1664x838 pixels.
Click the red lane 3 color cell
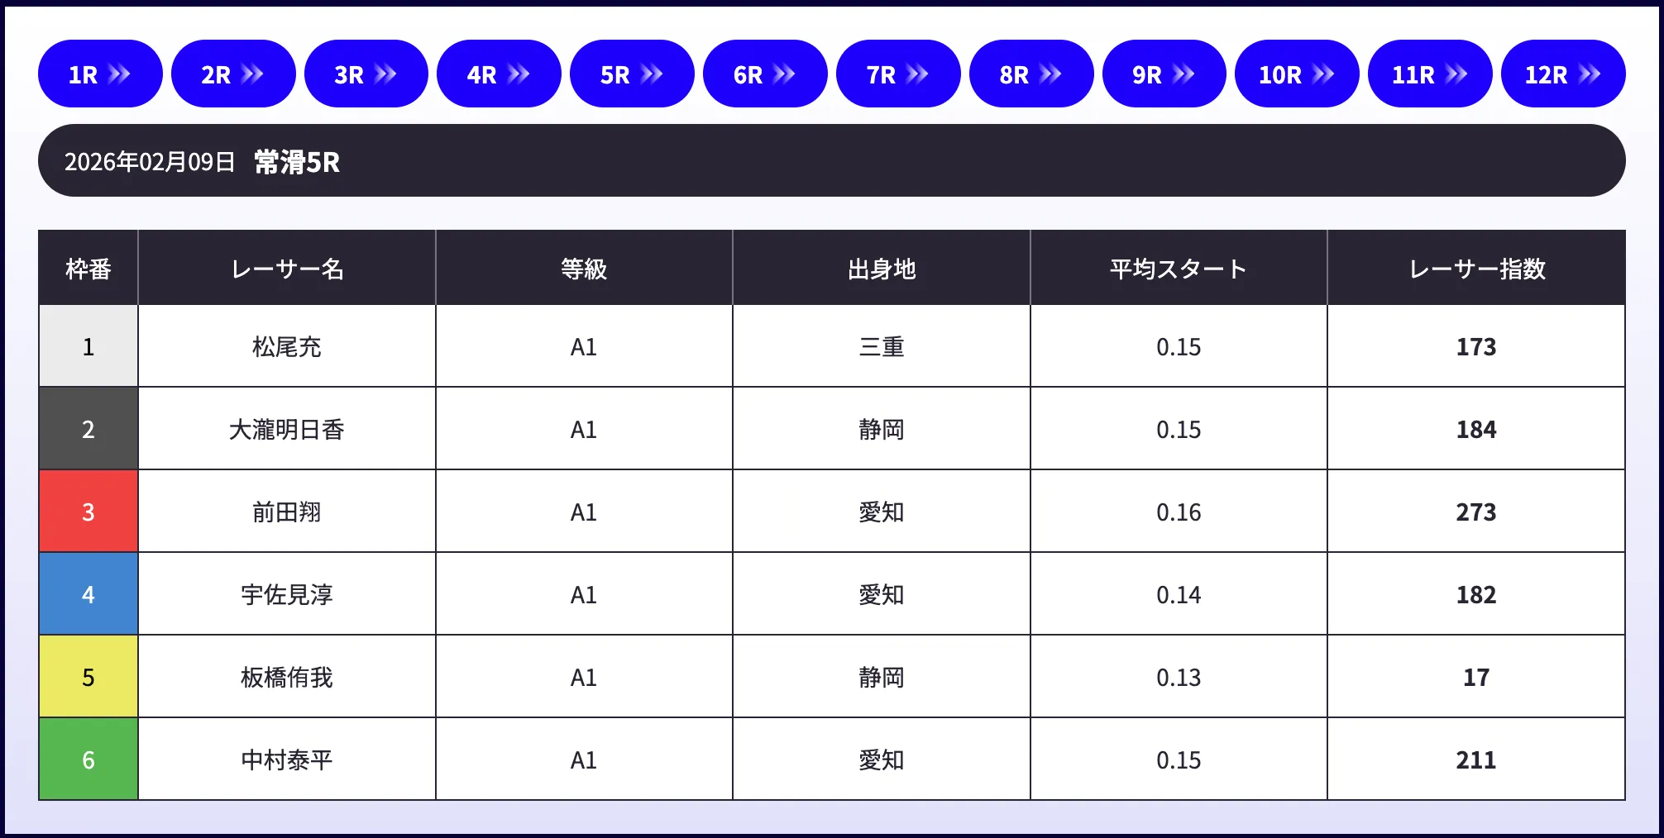pyautogui.click(x=88, y=512)
